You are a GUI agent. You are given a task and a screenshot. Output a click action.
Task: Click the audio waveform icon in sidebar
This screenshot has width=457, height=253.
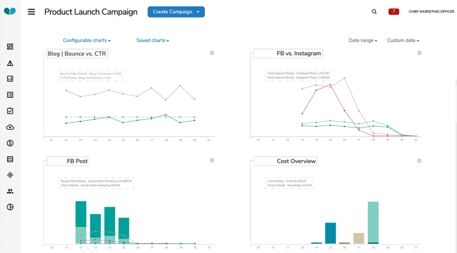click(x=10, y=175)
